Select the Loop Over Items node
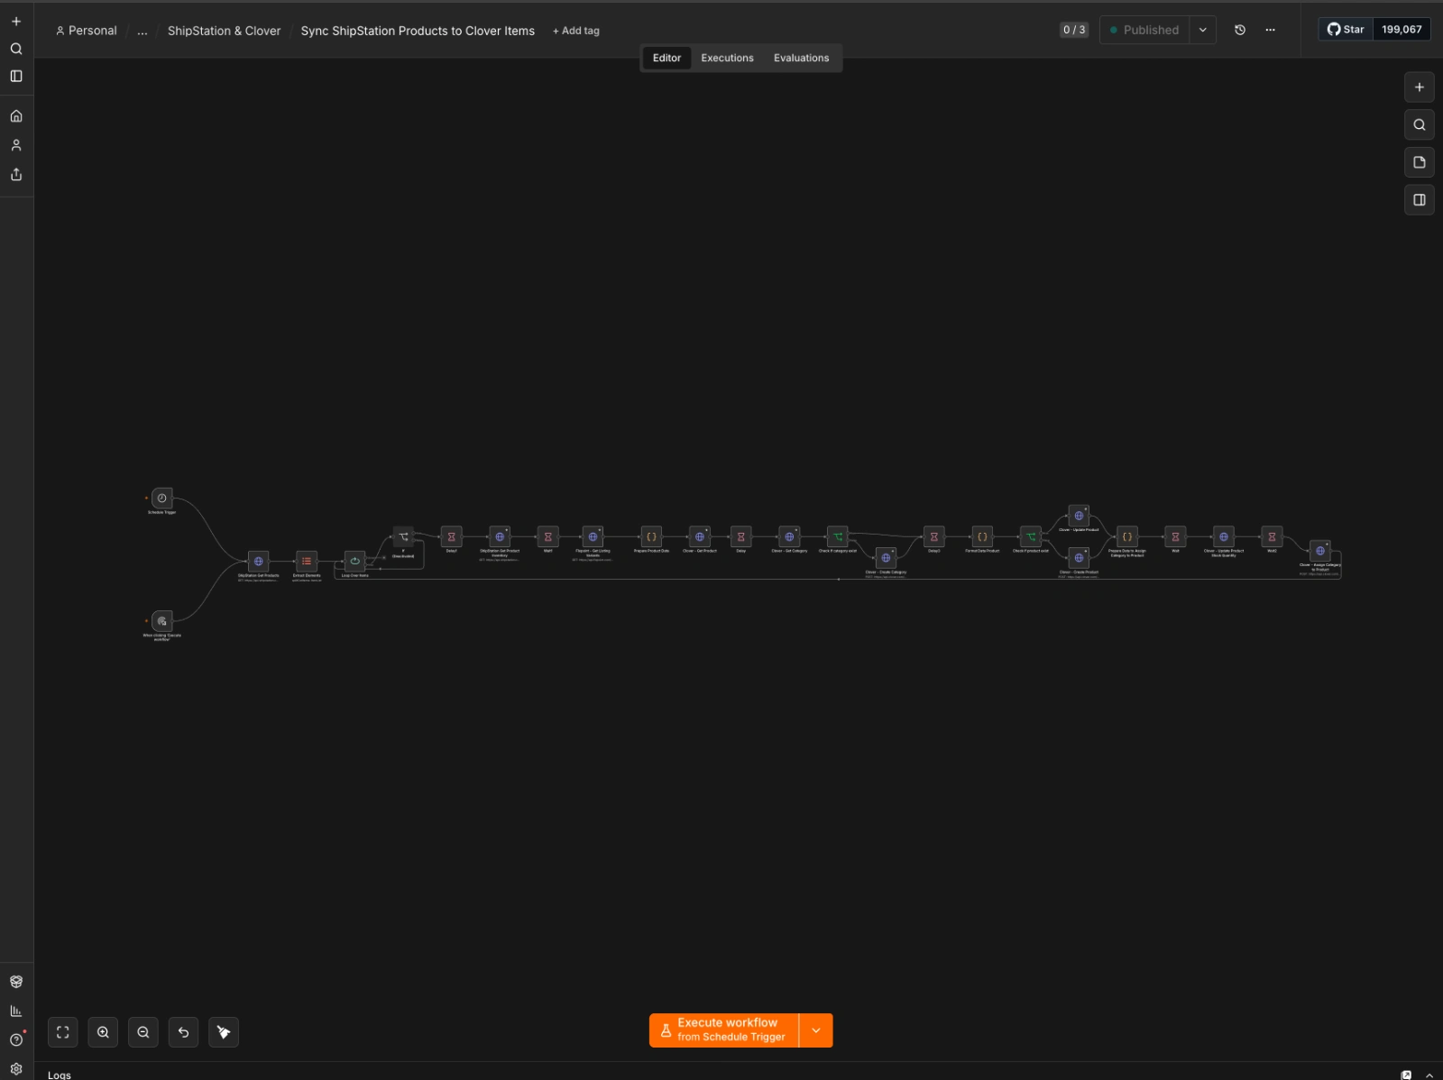The width and height of the screenshot is (1443, 1080). pyautogui.click(x=355, y=562)
